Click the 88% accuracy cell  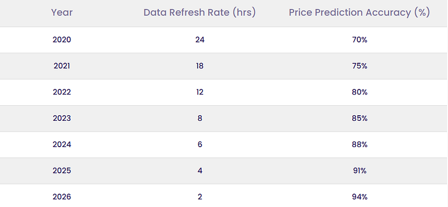(360, 144)
